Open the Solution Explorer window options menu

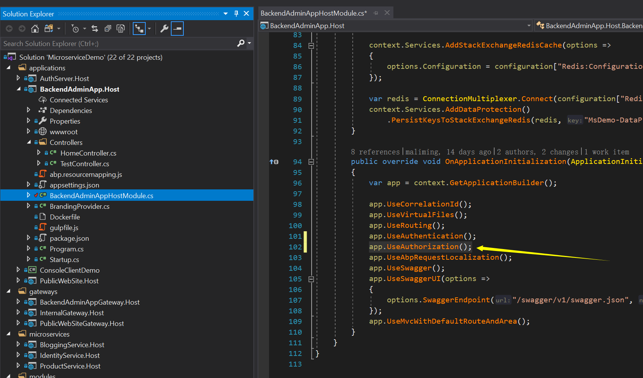tap(225, 14)
